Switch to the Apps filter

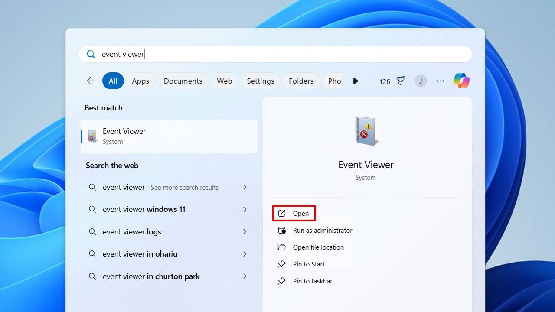click(x=140, y=81)
